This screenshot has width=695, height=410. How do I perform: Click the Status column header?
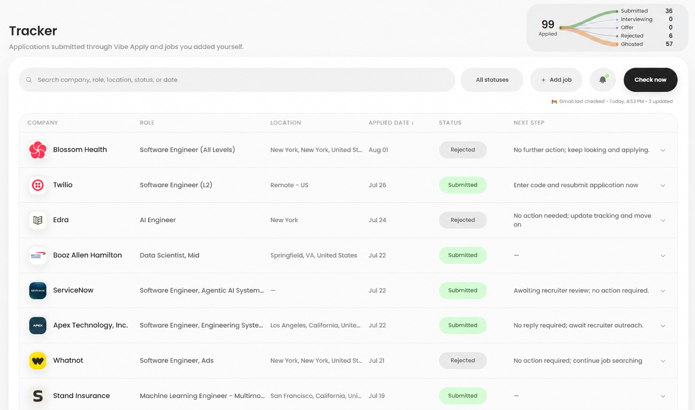pos(450,123)
